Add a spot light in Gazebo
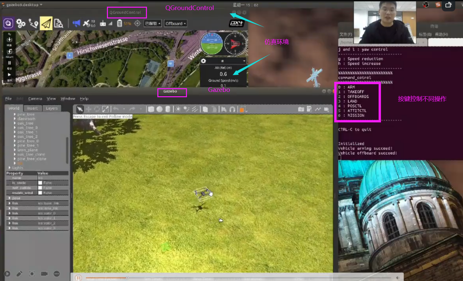Viewport: 463px width, 281px height. [186, 109]
